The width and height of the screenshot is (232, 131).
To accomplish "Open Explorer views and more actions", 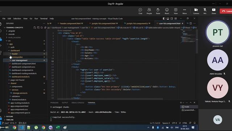I will point(44,23).
